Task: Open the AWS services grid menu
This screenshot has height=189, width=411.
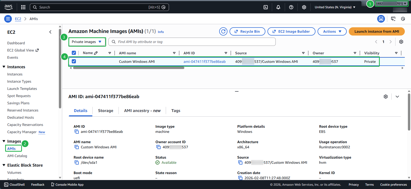Action: pos(23,7)
